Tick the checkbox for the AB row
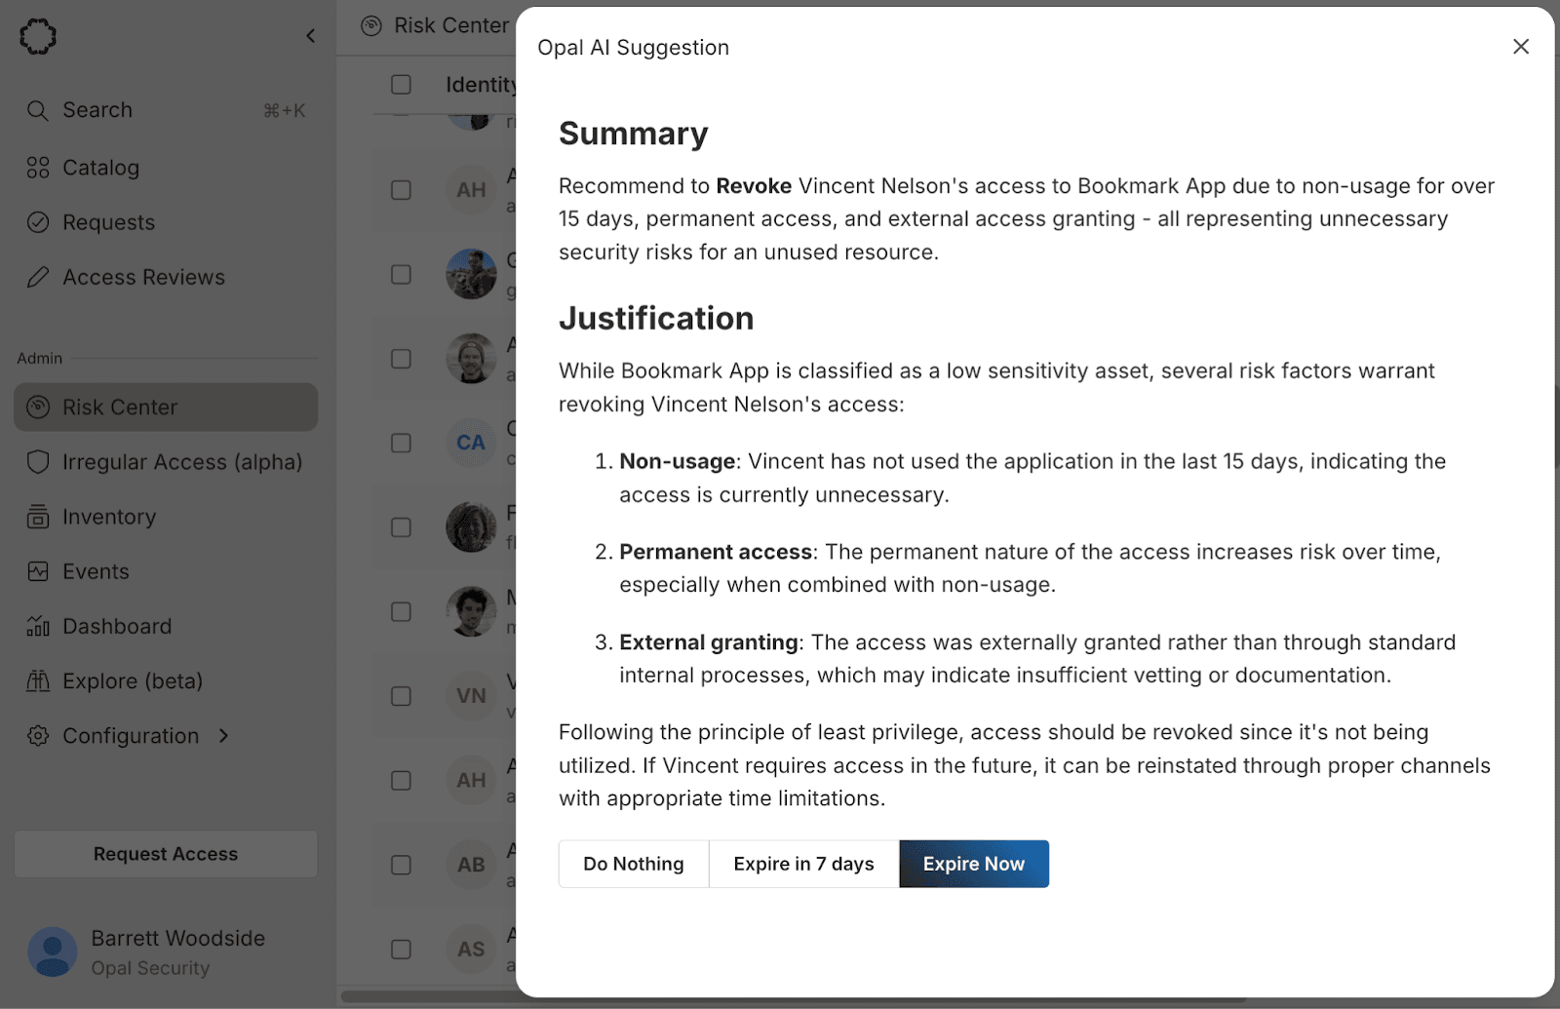This screenshot has height=1009, width=1560. point(401,865)
